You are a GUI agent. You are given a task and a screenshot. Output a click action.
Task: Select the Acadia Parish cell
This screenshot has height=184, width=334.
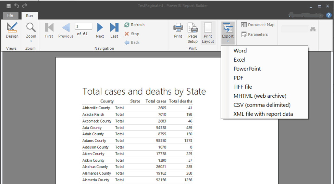[x=93, y=114]
